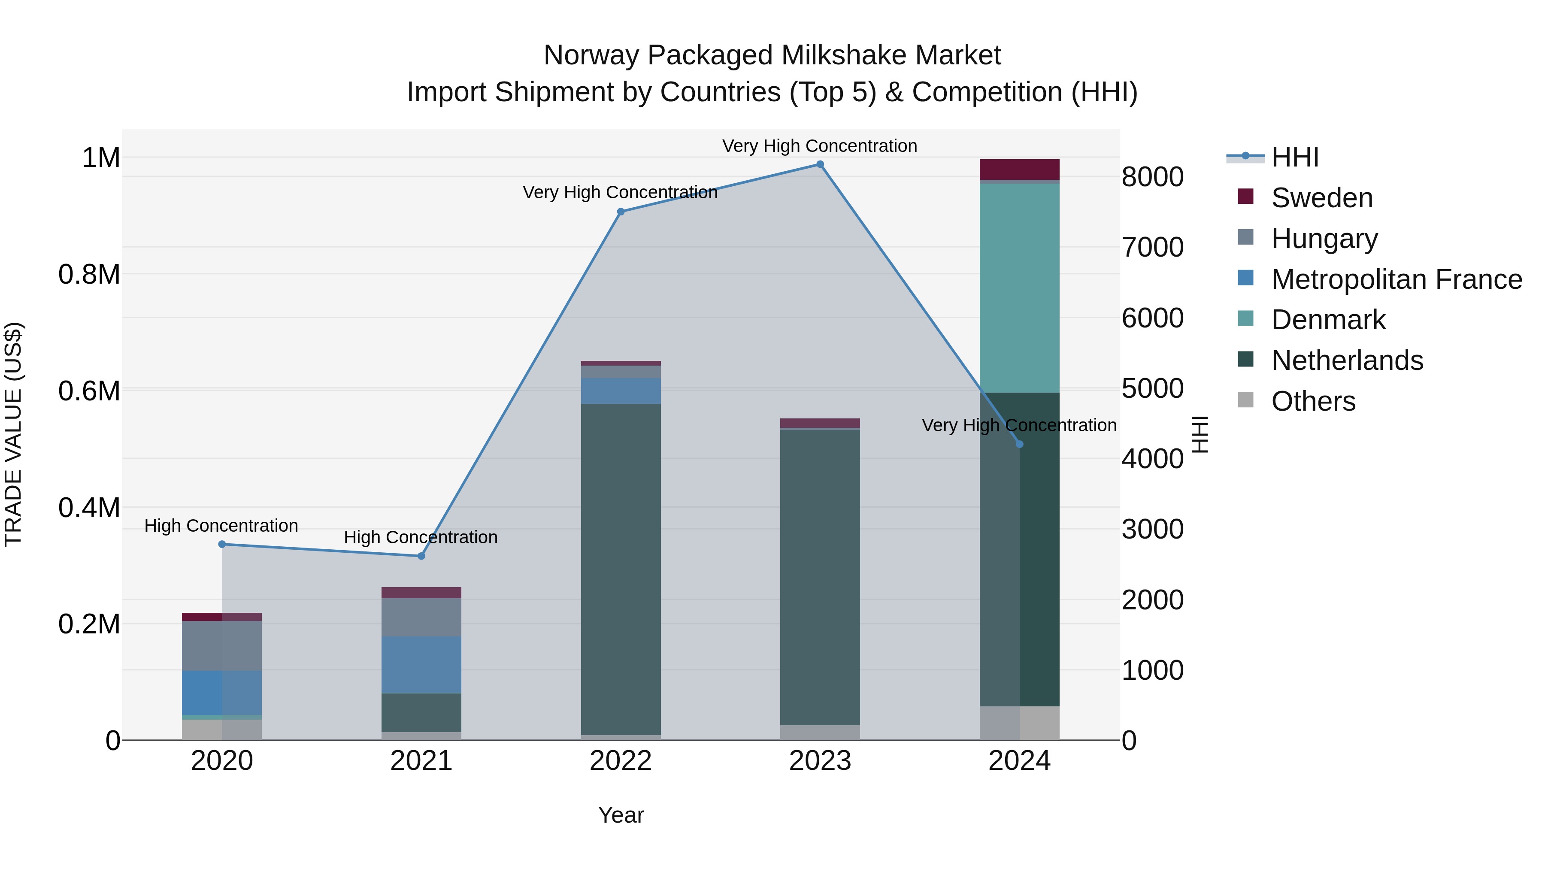Click the Metropolitan France blue swatch
1545x869 pixels.
point(1246,278)
